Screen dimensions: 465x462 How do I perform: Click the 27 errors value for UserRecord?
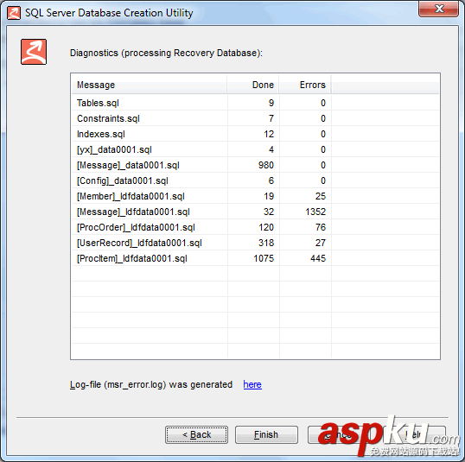[321, 243]
